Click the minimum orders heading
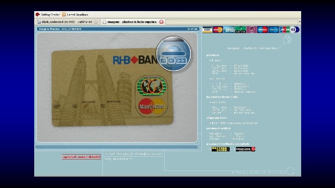335x188 pixels. click(218, 128)
